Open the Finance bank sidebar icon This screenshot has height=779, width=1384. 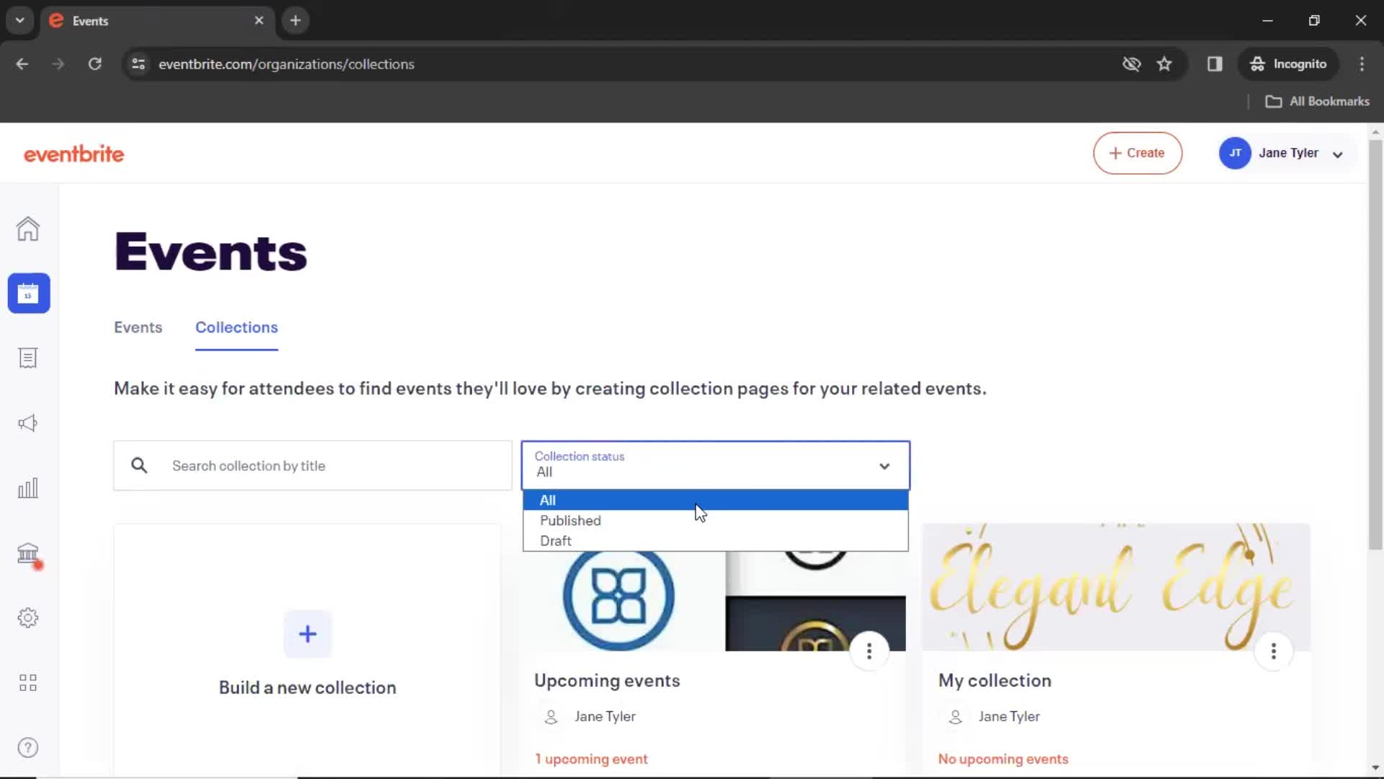coord(28,554)
